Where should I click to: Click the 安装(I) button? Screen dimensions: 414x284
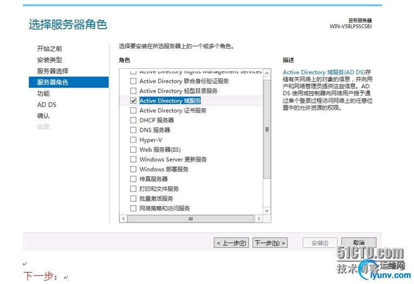click(320, 243)
